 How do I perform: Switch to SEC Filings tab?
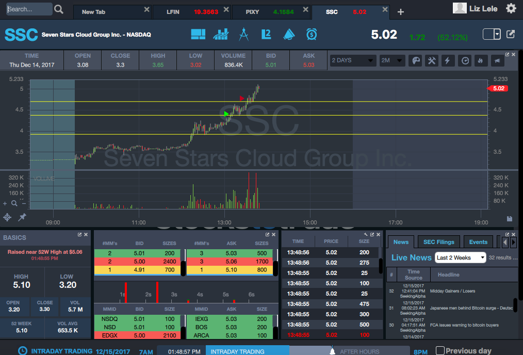coord(438,242)
